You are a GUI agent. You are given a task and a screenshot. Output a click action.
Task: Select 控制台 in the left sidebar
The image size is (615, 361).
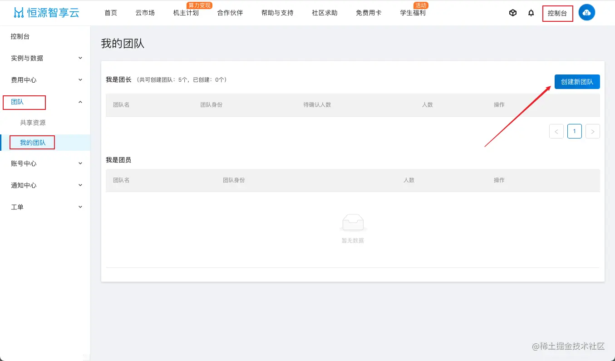click(x=20, y=36)
